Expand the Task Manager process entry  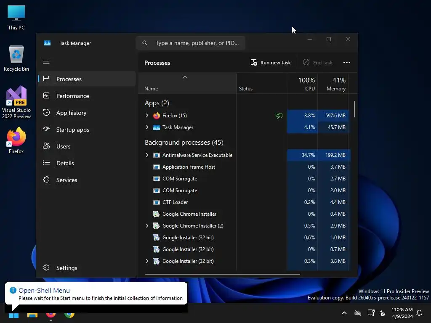[147, 127]
